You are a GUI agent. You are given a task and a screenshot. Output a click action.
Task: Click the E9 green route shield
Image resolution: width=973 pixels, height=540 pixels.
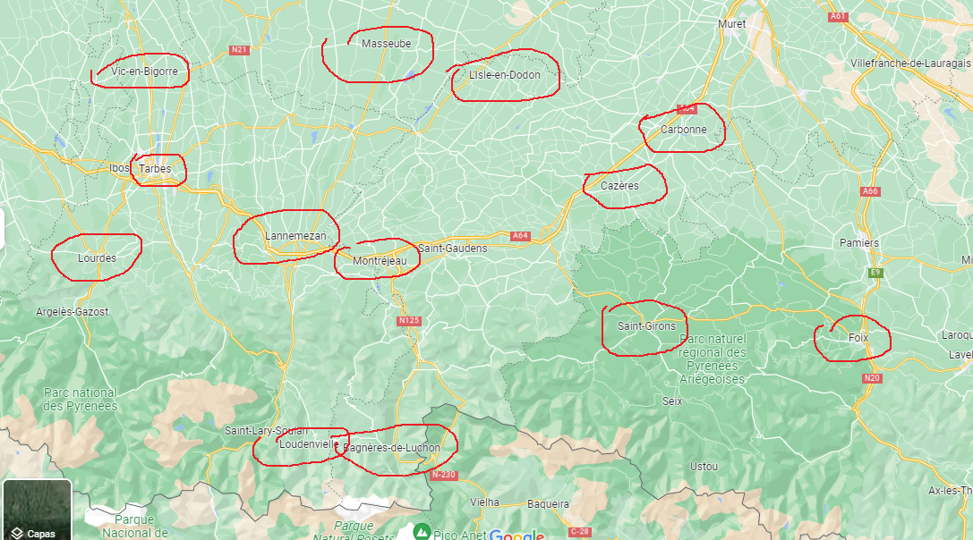(x=875, y=272)
